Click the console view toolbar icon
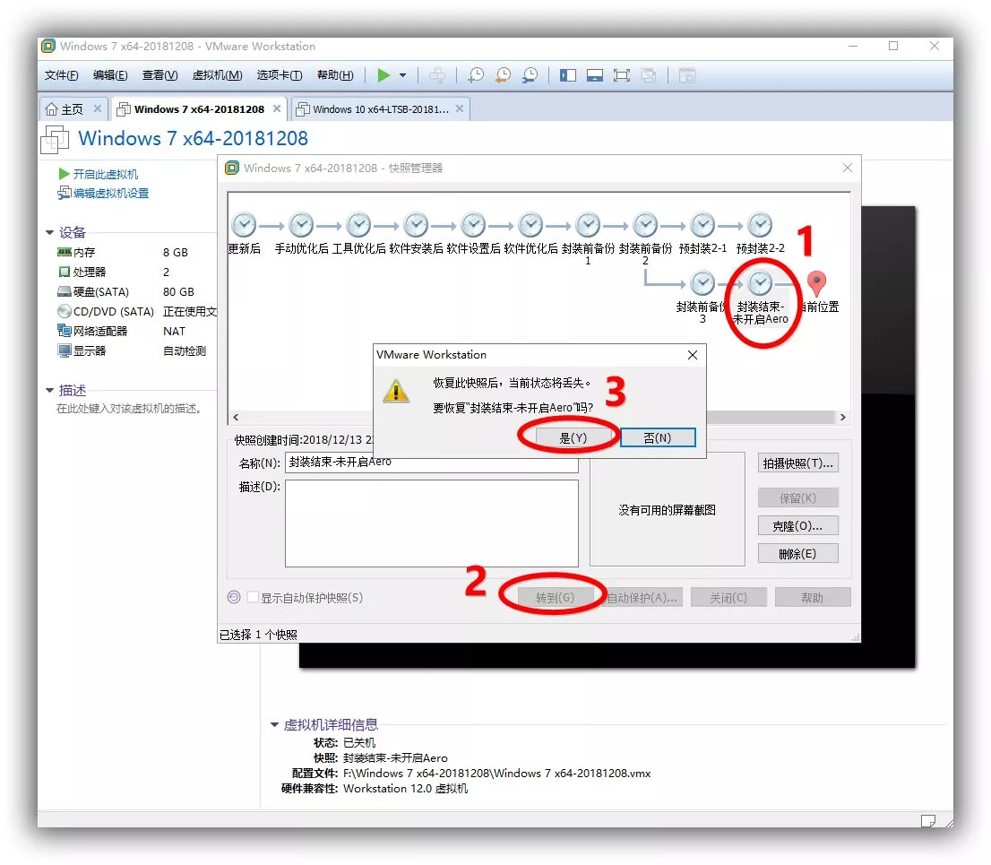Screen dimensions: 991x865 [x=687, y=76]
